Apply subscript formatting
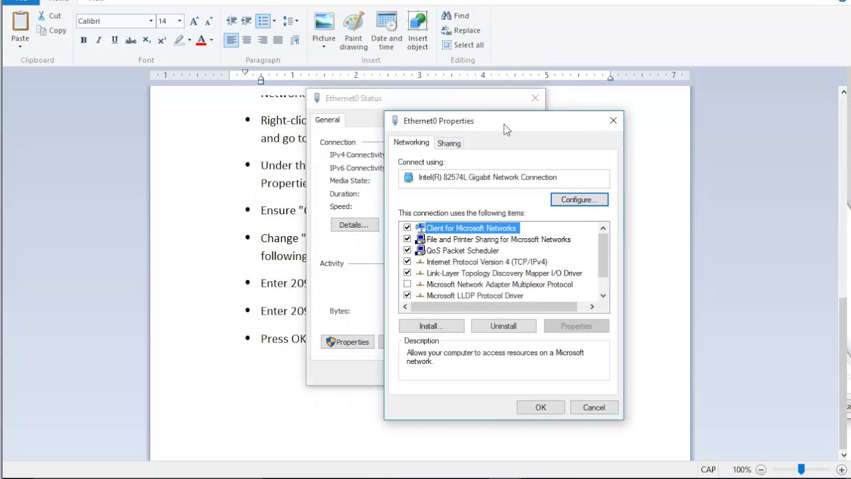The image size is (851, 479). coord(146,41)
